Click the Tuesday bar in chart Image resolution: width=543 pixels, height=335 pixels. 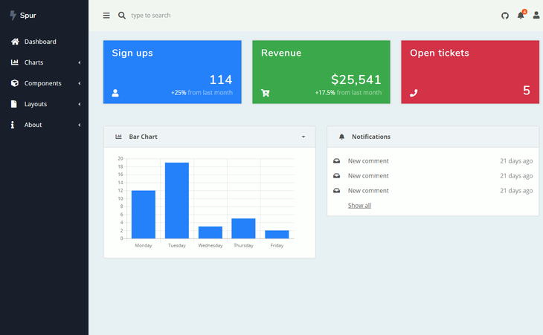point(177,201)
